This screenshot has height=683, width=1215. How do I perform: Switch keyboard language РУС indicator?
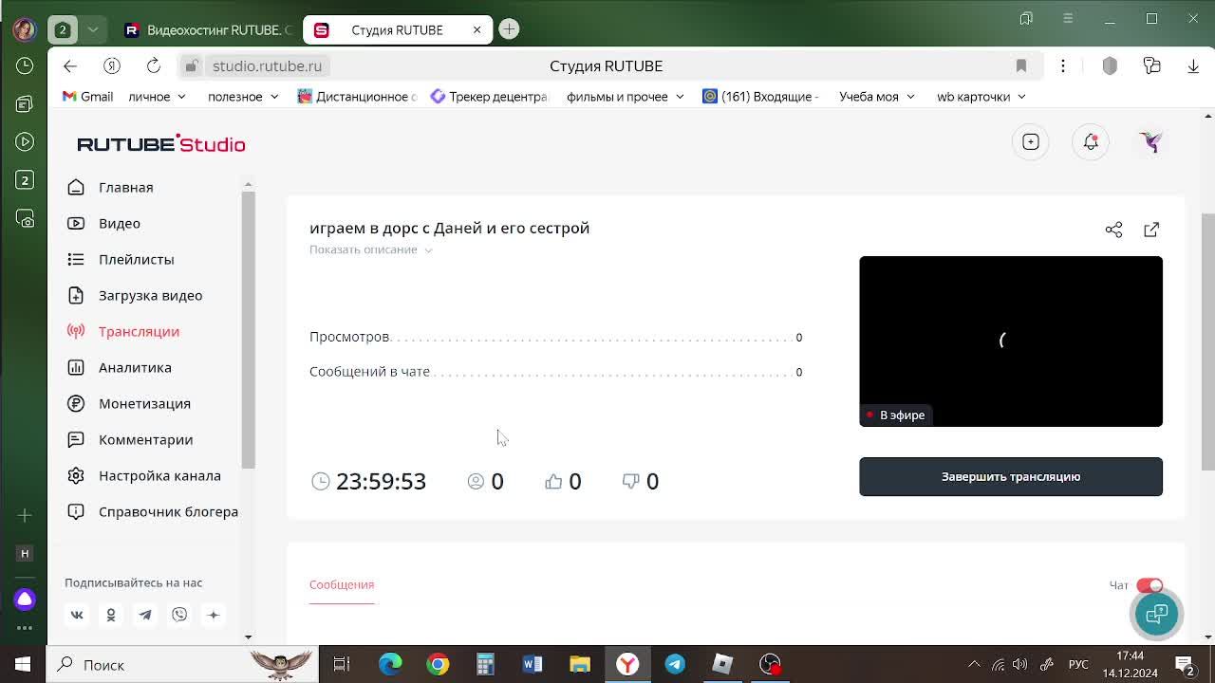(1078, 664)
